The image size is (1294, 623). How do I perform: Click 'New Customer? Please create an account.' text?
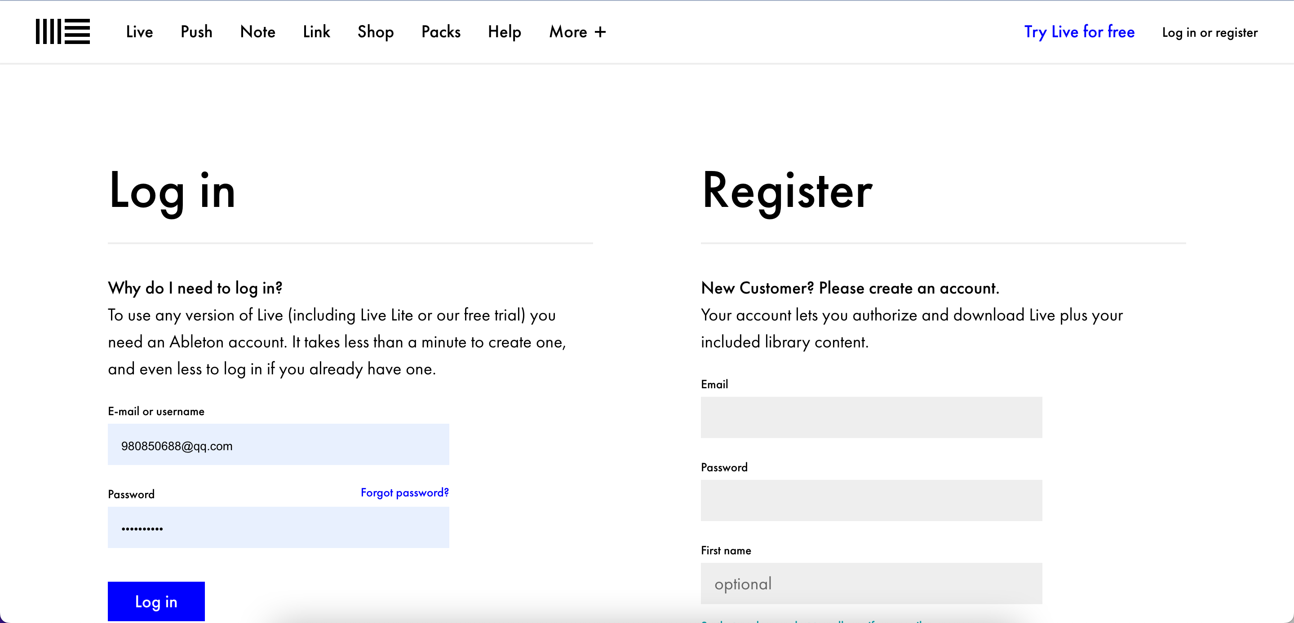(x=851, y=288)
